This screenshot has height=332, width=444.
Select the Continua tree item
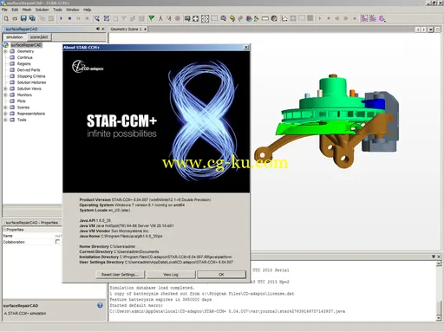pos(24,57)
